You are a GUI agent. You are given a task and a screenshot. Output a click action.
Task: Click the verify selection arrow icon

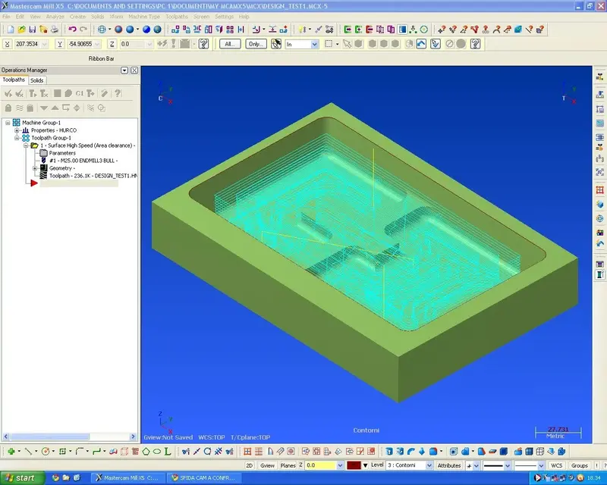[435, 44]
